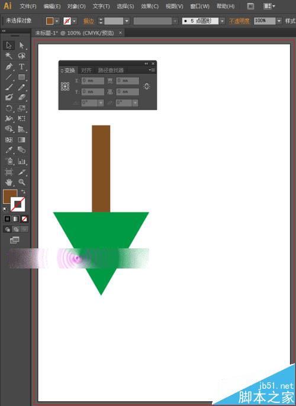Expand shear angle dropdown in Transform panel
The image size is (296, 406).
pyautogui.click(x=135, y=103)
